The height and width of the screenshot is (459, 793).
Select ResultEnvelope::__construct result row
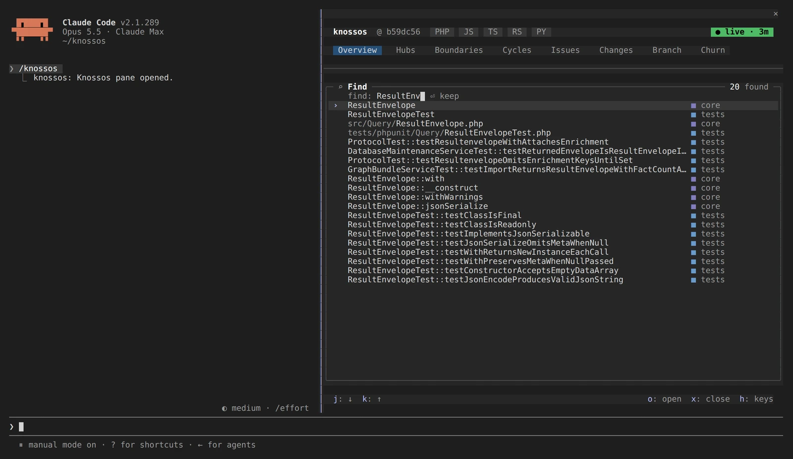[553, 188]
